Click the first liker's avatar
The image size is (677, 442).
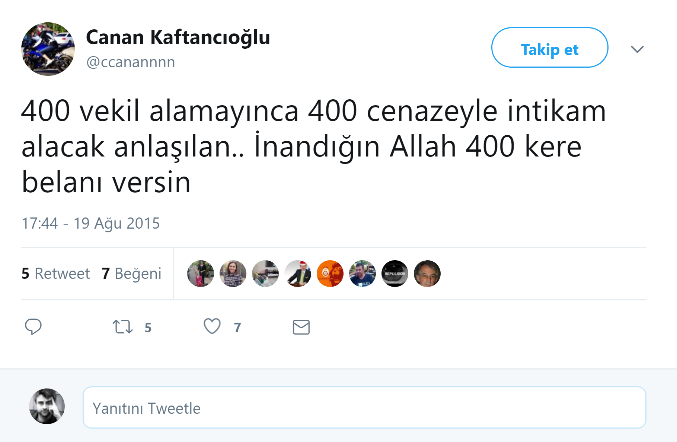pyautogui.click(x=201, y=274)
